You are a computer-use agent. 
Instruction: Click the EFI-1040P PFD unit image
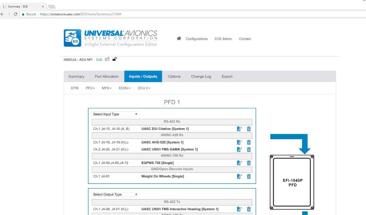tap(292, 182)
